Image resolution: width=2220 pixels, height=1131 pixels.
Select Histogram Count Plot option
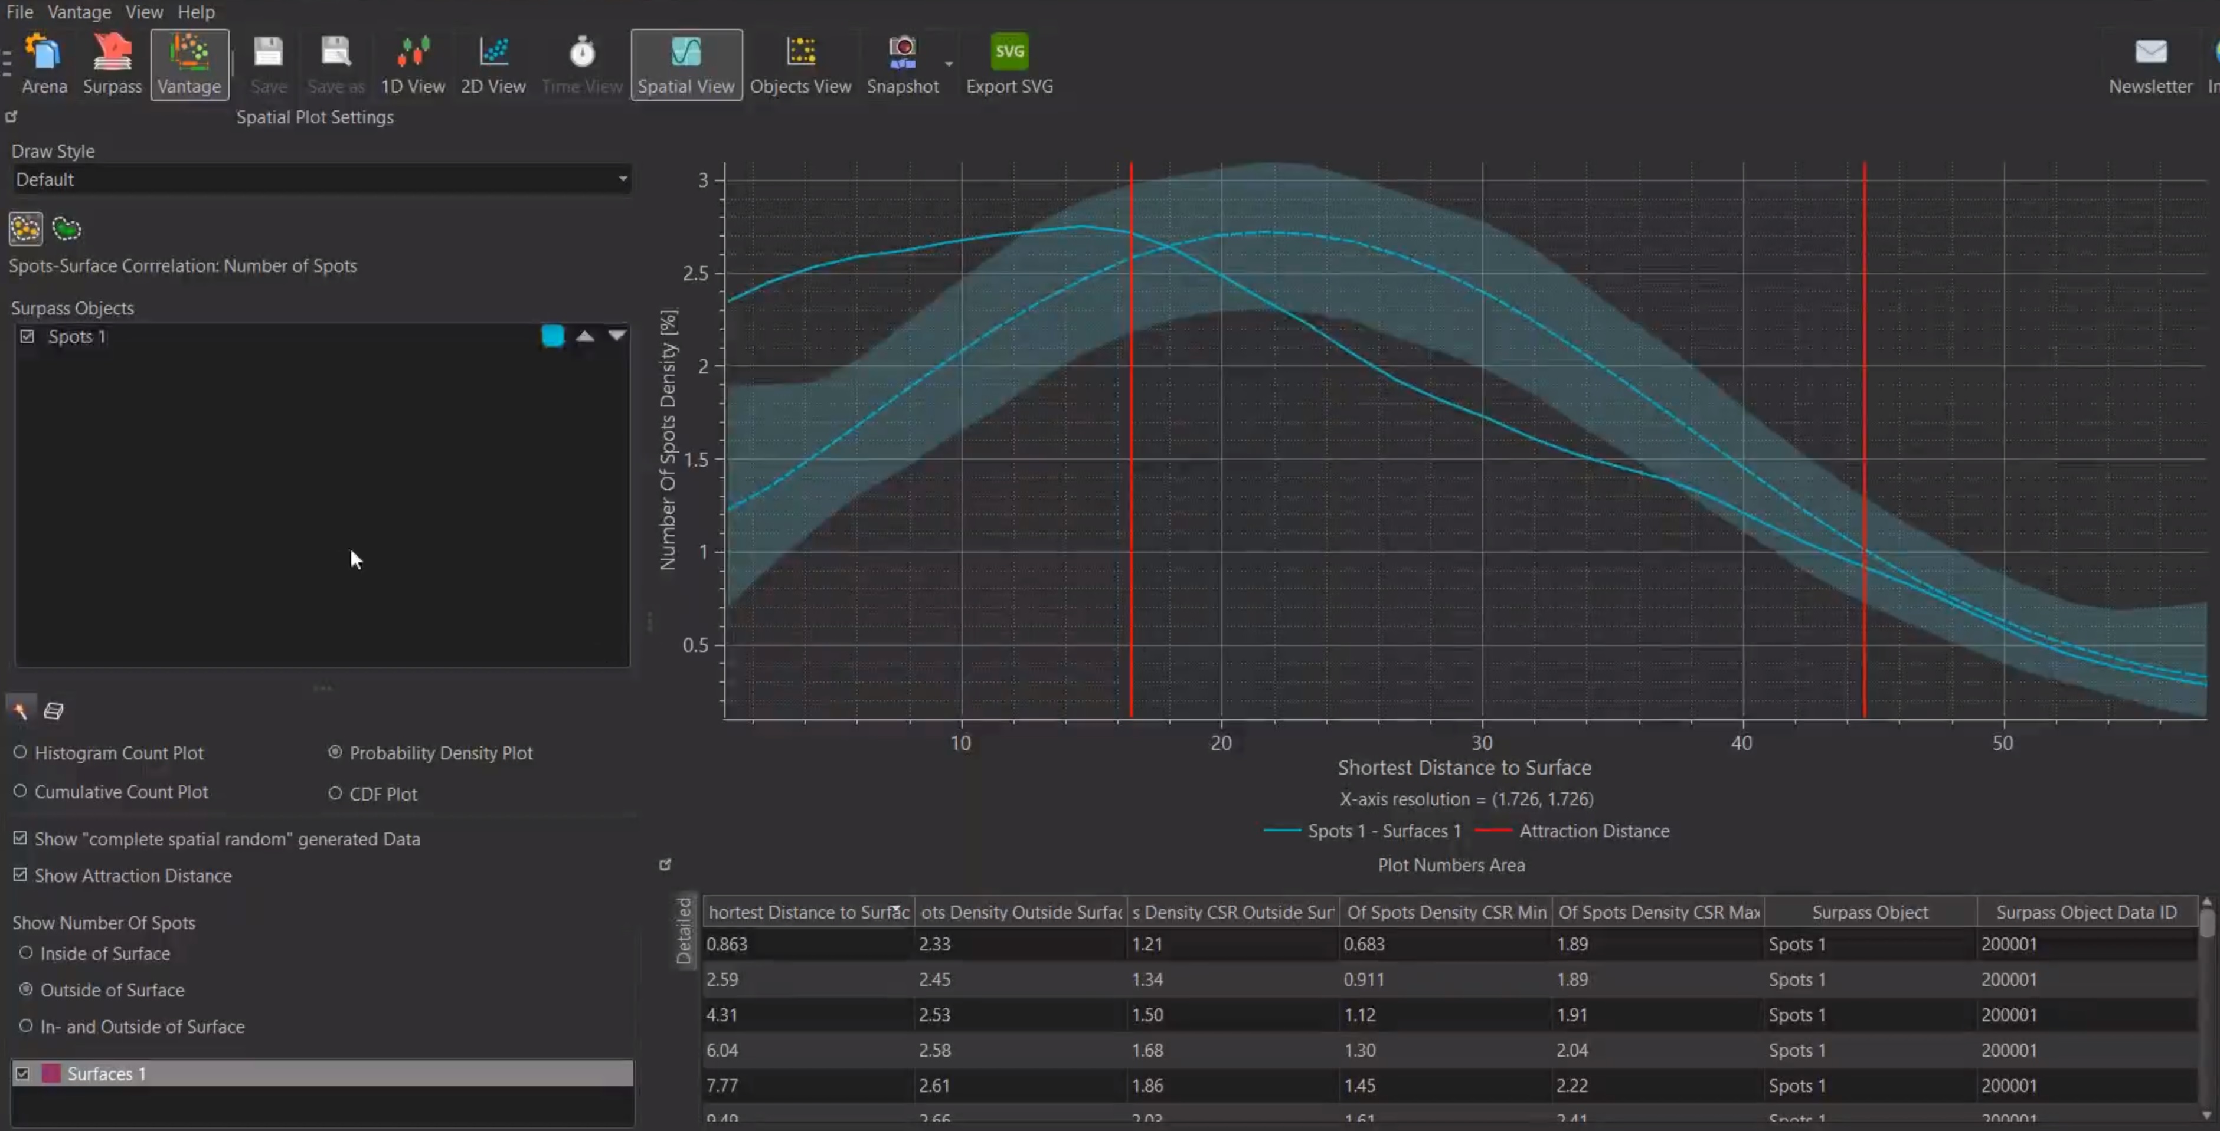(21, 752)
